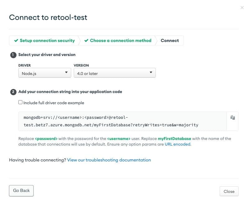Close the dialog with X icon
This screenshot has width=247, height=205.
[242, 7]
